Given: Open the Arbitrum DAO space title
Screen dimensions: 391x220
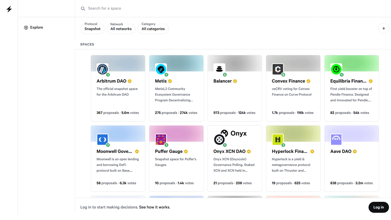Looking at the screenshot, I should tap(112, 81).
